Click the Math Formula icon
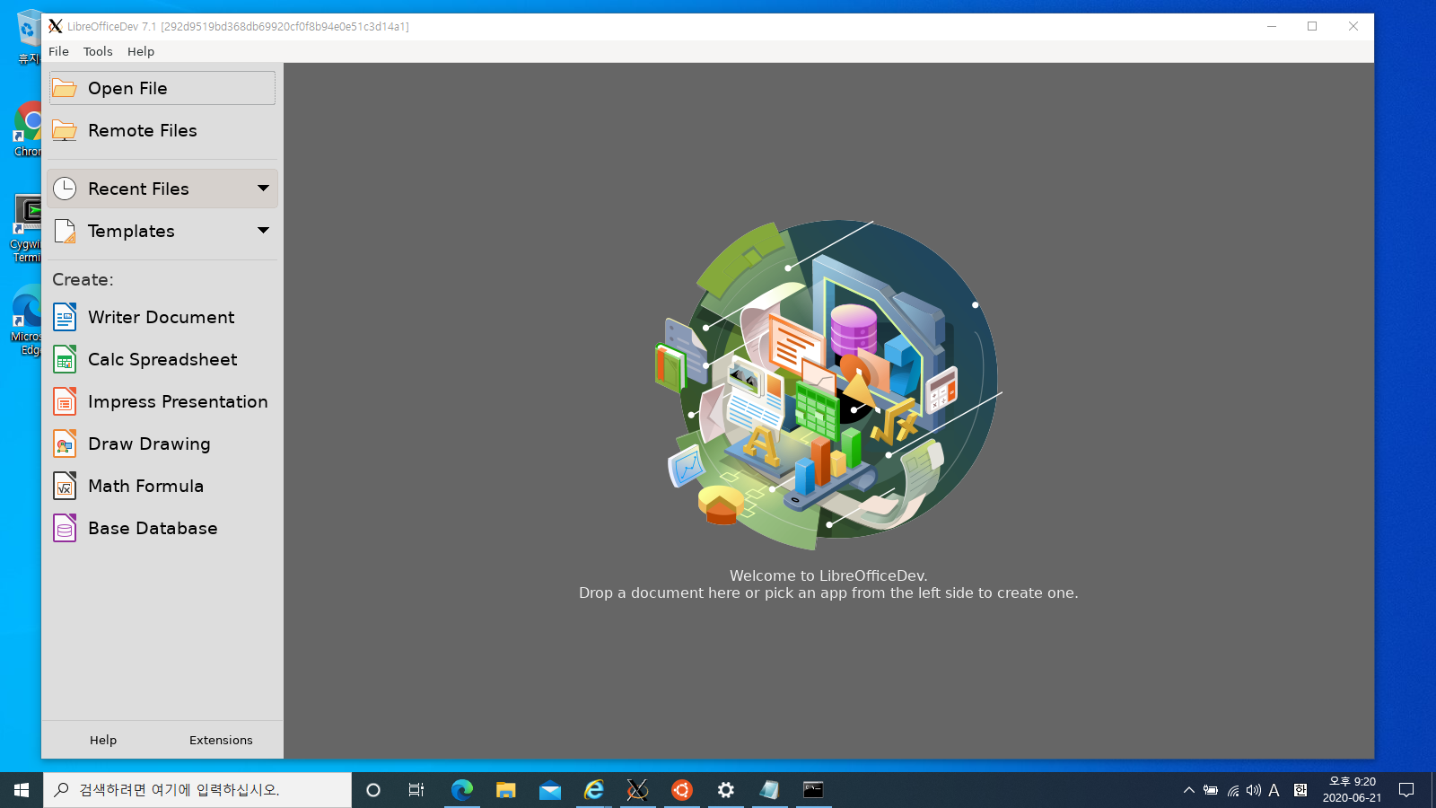Image resolution: width=1436 pixels, height=808 pixels. coord(65,486)
